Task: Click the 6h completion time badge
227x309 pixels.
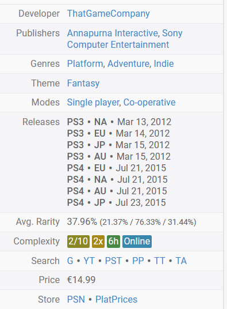Action: point(114,242)
